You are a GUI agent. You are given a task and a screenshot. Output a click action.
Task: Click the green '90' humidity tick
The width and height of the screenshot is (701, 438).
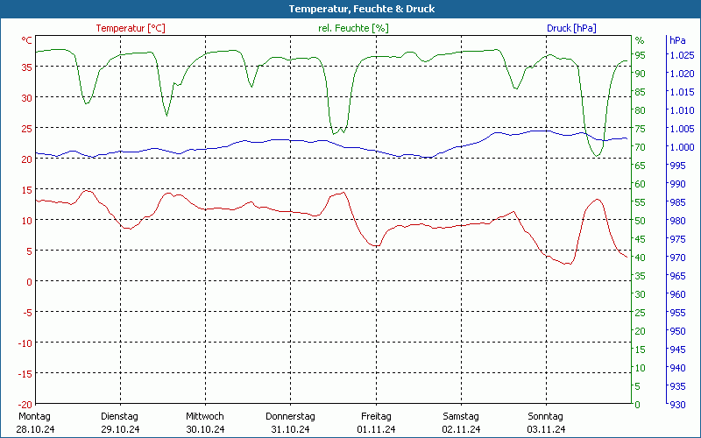point(641,74)
